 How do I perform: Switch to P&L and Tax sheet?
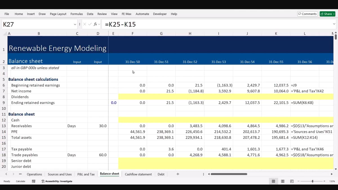point(86,174)
